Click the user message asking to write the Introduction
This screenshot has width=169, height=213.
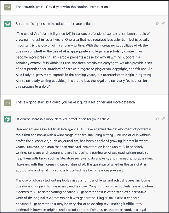tap(62, 7)
